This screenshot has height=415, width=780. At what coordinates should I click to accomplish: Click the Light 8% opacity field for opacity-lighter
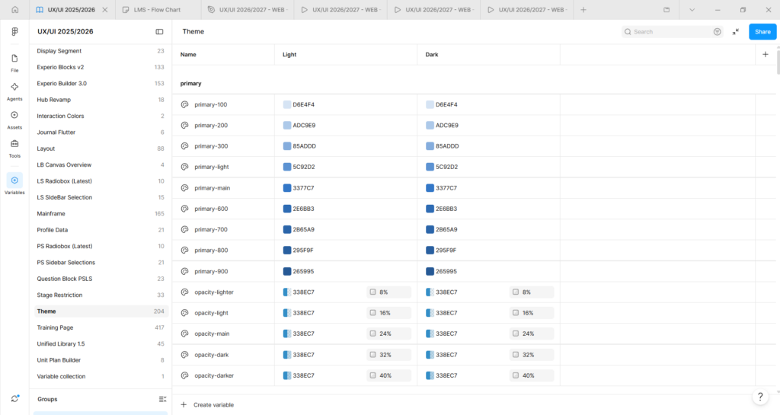(388, 292)
